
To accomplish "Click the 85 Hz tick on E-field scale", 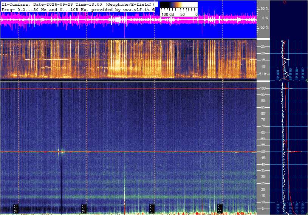I will [x=263, y=107].
